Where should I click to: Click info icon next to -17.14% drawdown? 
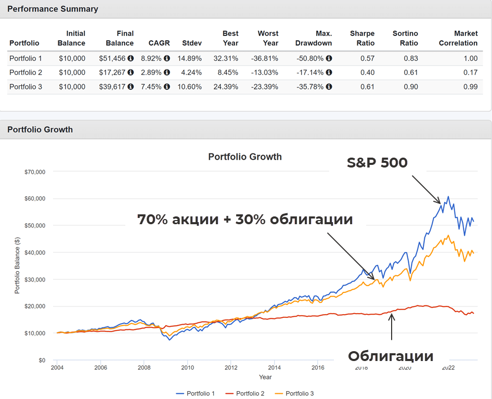coord(329,72)
